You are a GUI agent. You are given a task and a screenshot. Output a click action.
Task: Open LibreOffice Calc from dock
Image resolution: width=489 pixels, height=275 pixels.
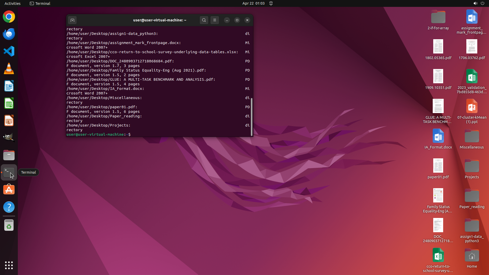tap(9, 103)
